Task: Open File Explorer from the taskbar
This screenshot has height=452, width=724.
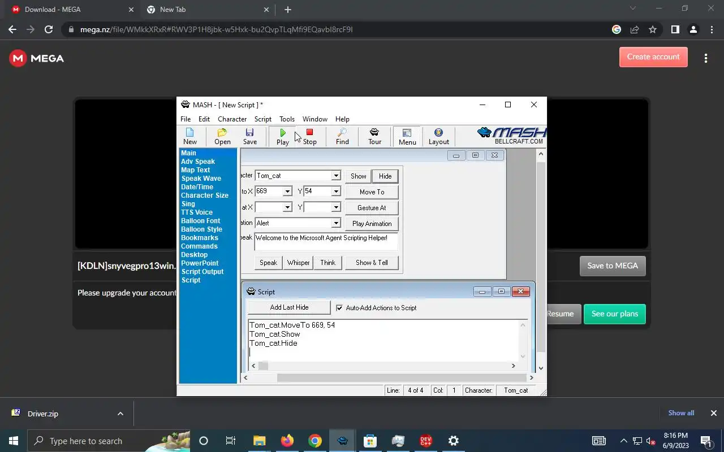Action: [x=259, y=441]
